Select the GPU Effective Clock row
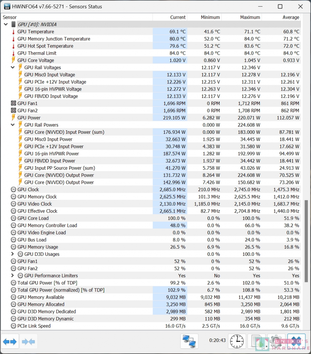The height and width of the screenshot is (354, 311). (151, 211)
